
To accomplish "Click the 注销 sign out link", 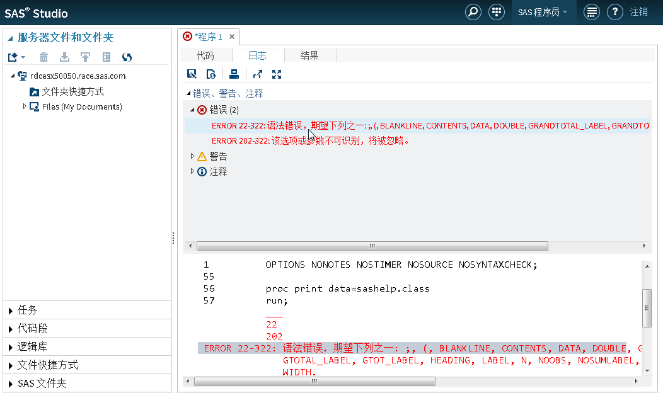I will click(x=638, y=12).
